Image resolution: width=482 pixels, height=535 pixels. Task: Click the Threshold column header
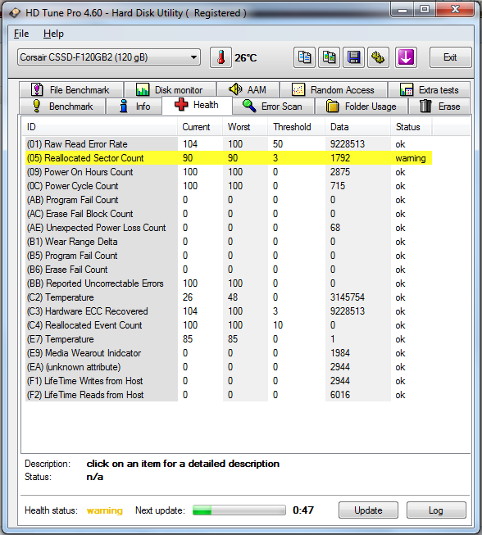pyautogui.click(x=296, y=127)
